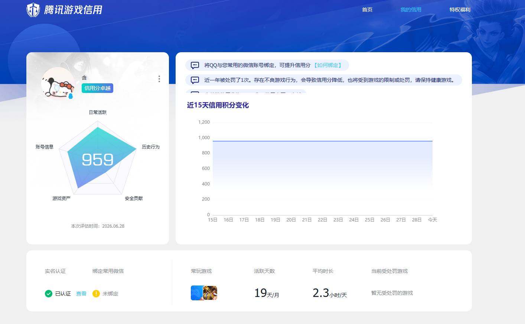
Task: Click the yellow unbound warning icon
Action: coord(96,294)
